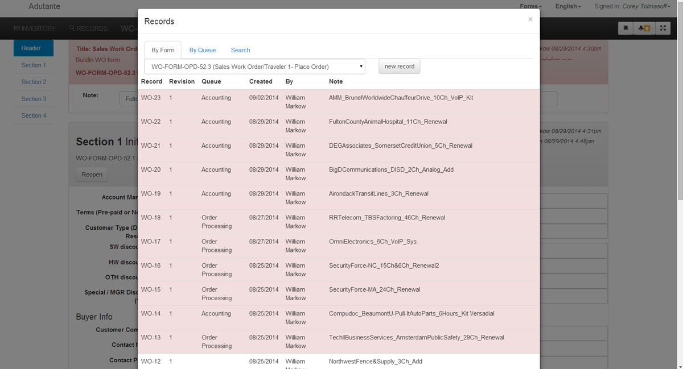Click the new record button
This screenshot has height=369, width=683.
400,67
